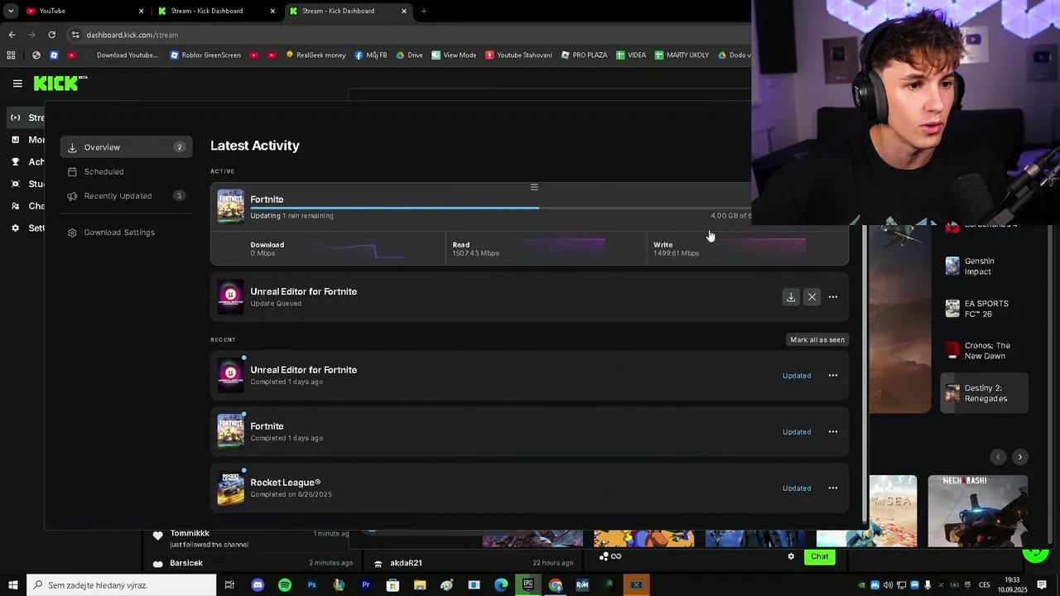Open more options for recent Fortnite entry
The height and width of the screenshot is (596, 1060).
pyautogui.click(x=833, y=432)
